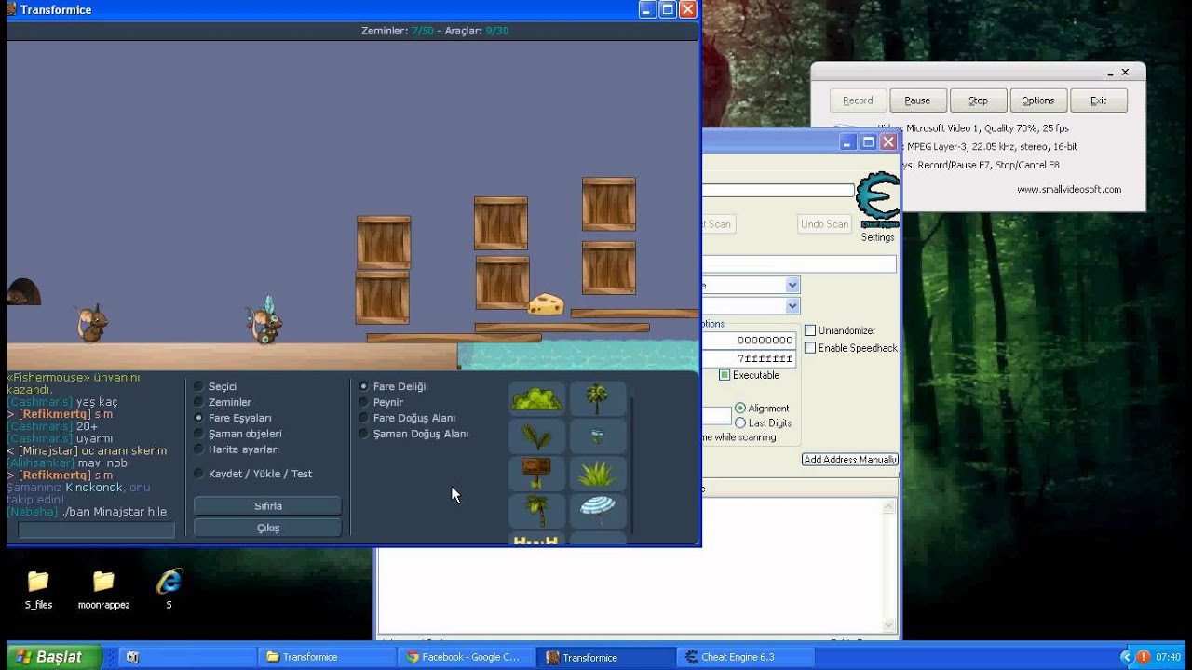Switch to Transformice folder taskbar item
Image resolution: width=1192 pixels, height=670 pixels.
click(x=327, y=657)
